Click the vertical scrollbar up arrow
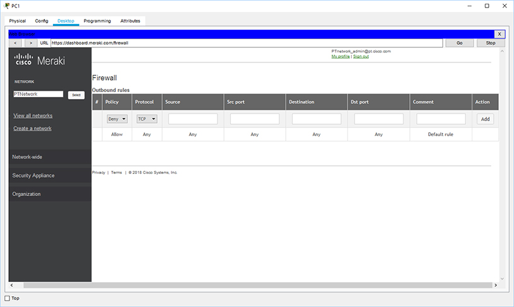This screenshot has width=514, height=307. 502,52
